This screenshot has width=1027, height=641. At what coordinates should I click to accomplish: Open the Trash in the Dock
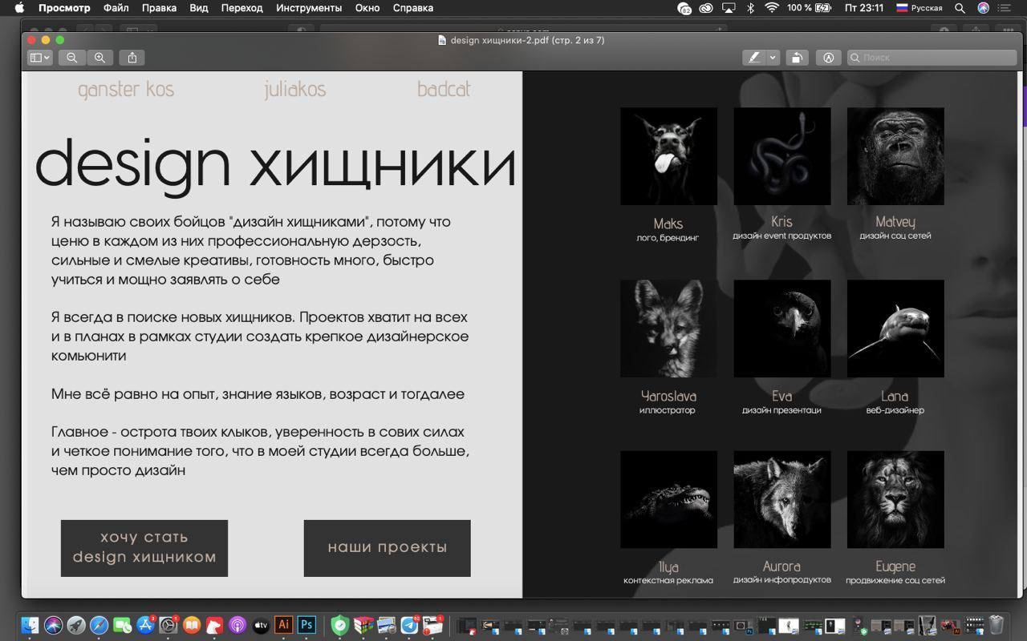(x=997, y=625)
